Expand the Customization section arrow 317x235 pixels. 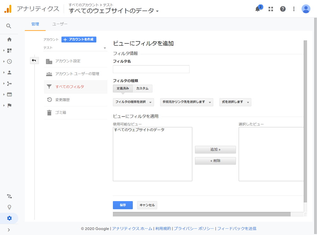pyautogui.click(x=3, y=51)
